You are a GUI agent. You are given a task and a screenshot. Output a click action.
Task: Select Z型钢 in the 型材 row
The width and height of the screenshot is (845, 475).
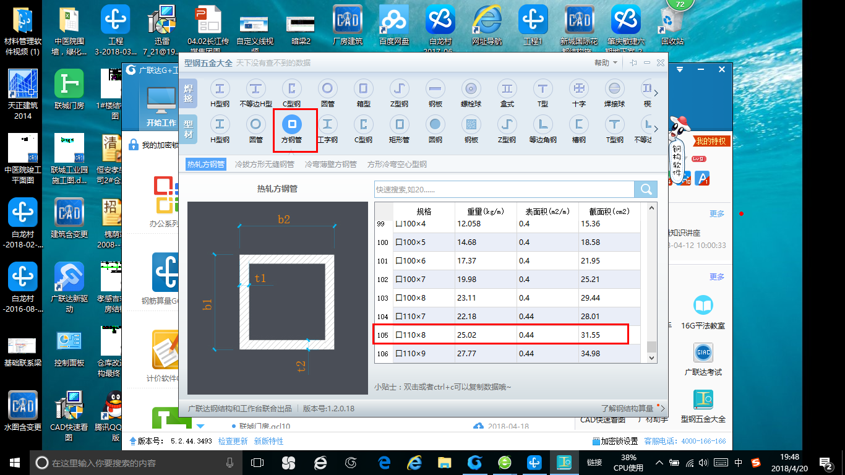click(507, 130)
